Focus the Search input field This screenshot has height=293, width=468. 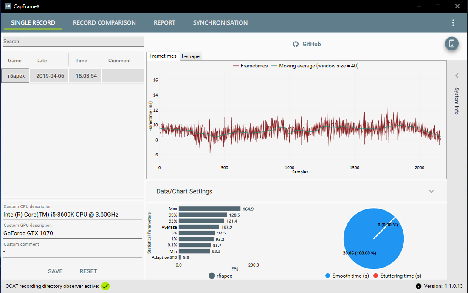[x=73, y=42]
